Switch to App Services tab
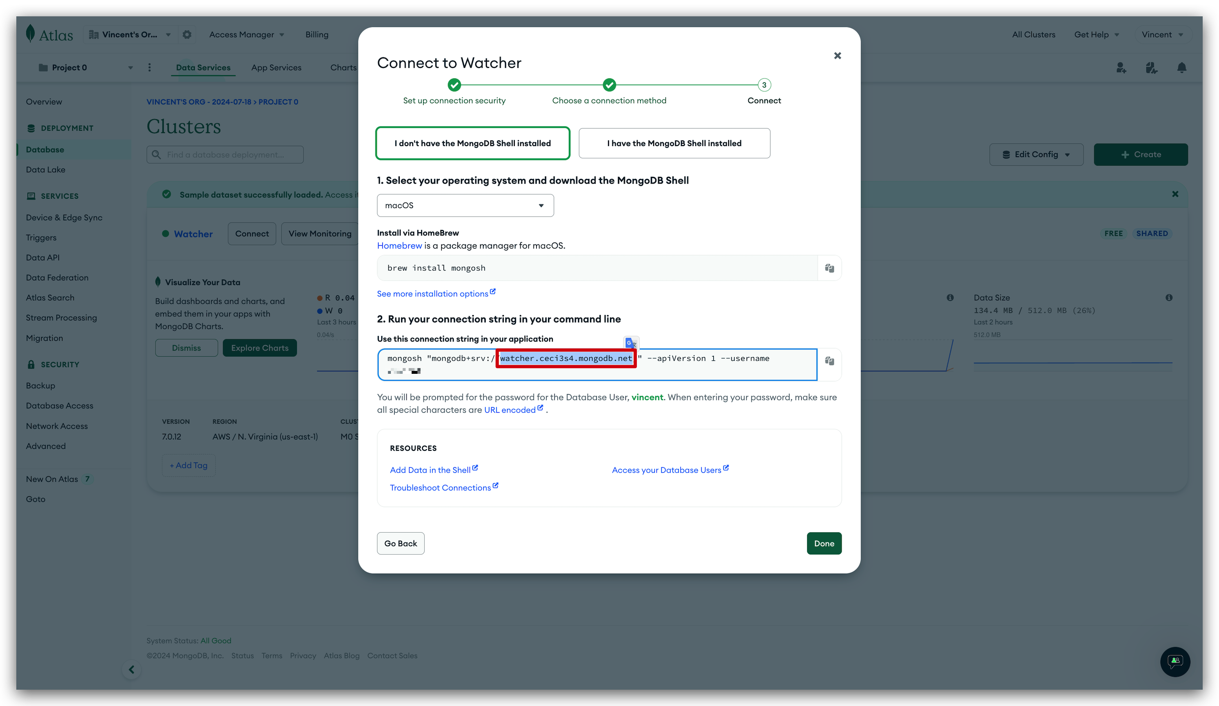Image resolution: width=1219 pixels, height=706 pixels. [276, 67]
